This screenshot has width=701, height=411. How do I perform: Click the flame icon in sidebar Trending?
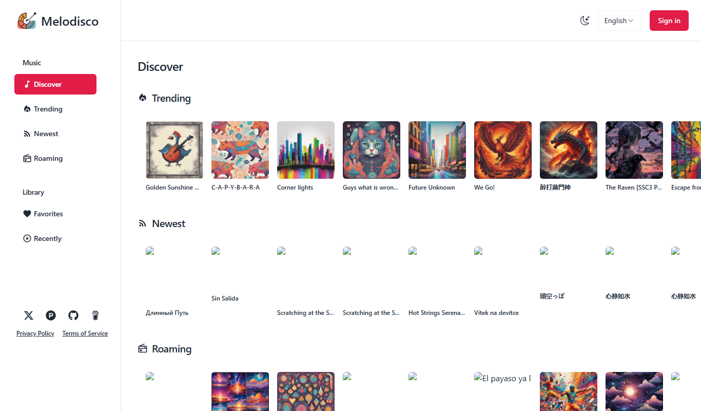[27, 109]
